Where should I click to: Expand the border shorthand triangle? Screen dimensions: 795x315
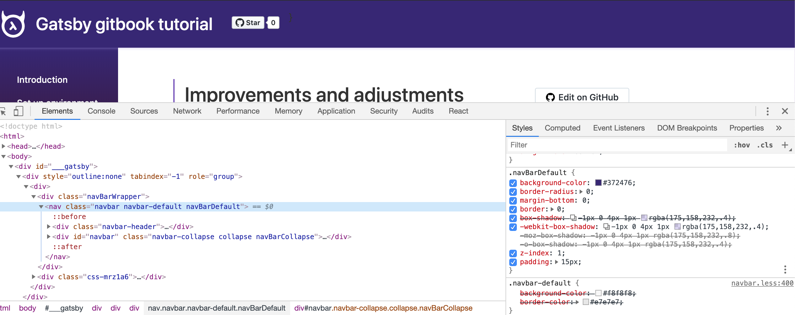click(x=552, y=209)
